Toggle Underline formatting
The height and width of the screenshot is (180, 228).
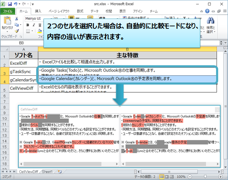40,25
